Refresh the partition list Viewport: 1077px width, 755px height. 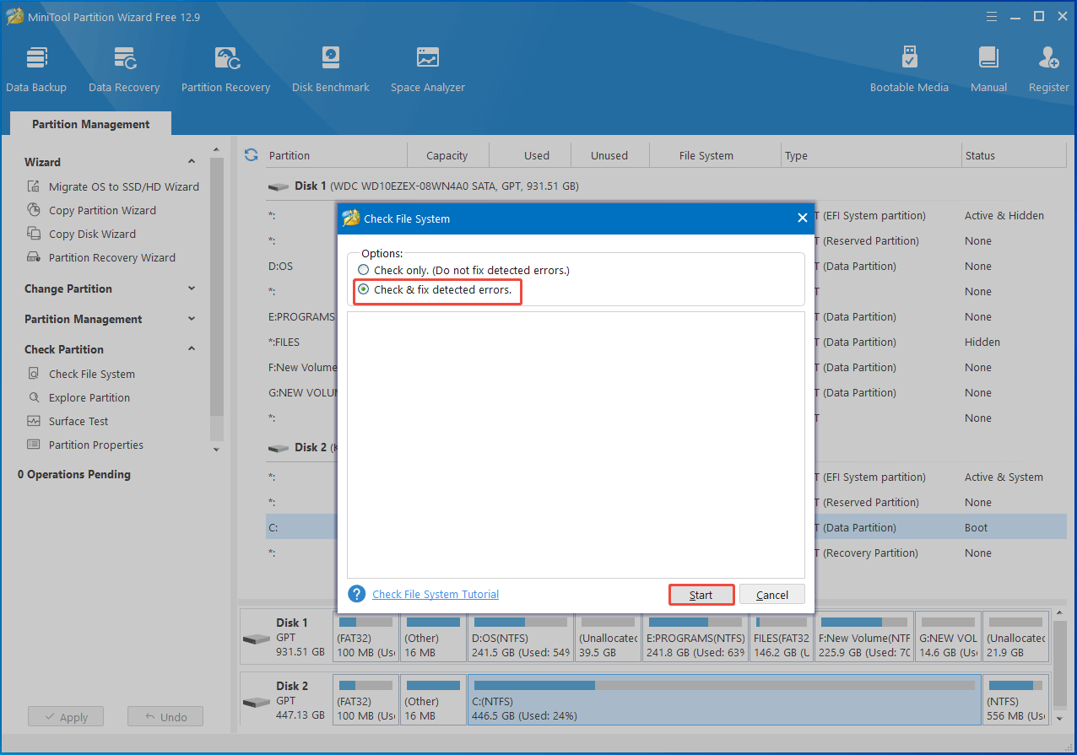point(251,154)
